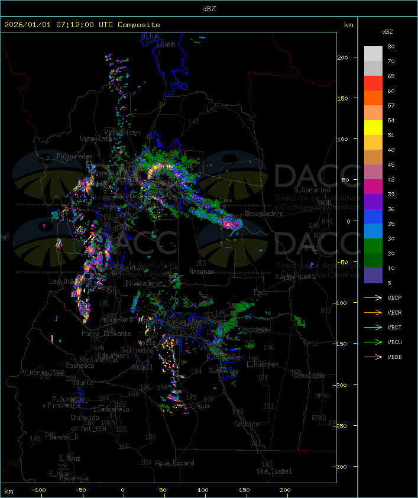Image resolution: width=418 pixels, height=498 pixels.
Task: Click the dBZ title at the top
Action: click(209, 8)
